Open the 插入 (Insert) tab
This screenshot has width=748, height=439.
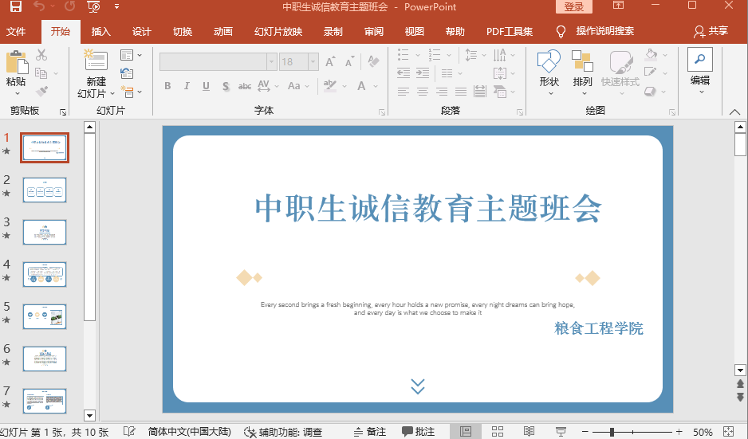pyautogui.click(x=101, y=32)
